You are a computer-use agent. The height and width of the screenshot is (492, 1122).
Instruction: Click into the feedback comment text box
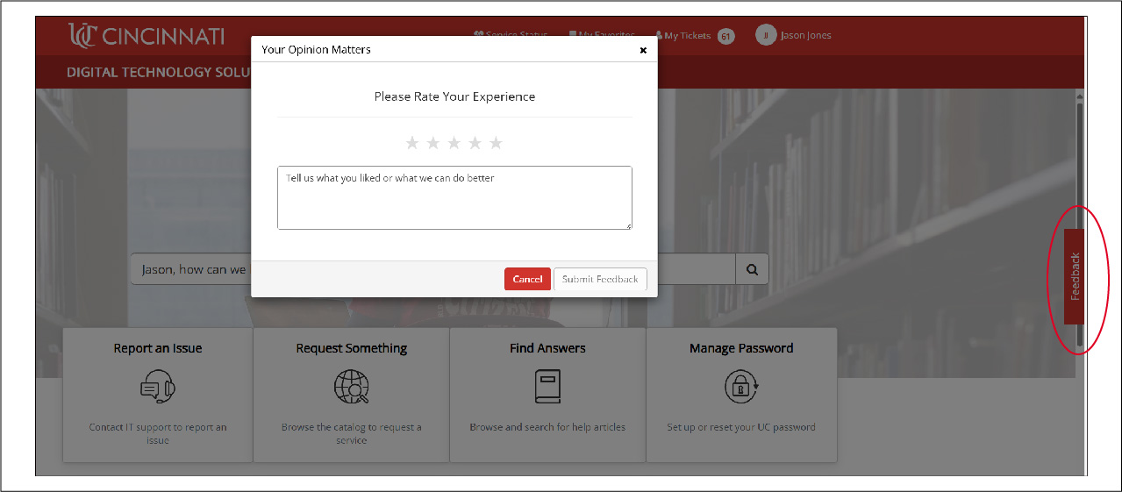[x=454, y=198]
